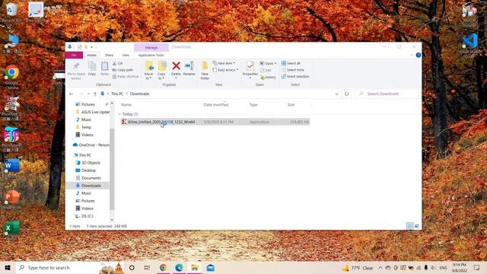
Task: Switch to the Home ribbon tab
Action: pos(91,55)
